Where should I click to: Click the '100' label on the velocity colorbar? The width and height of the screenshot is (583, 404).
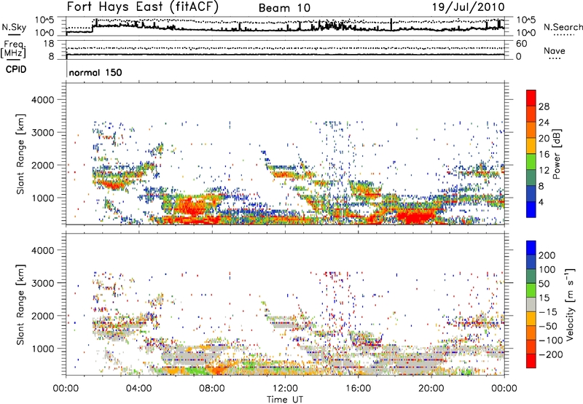547,270
